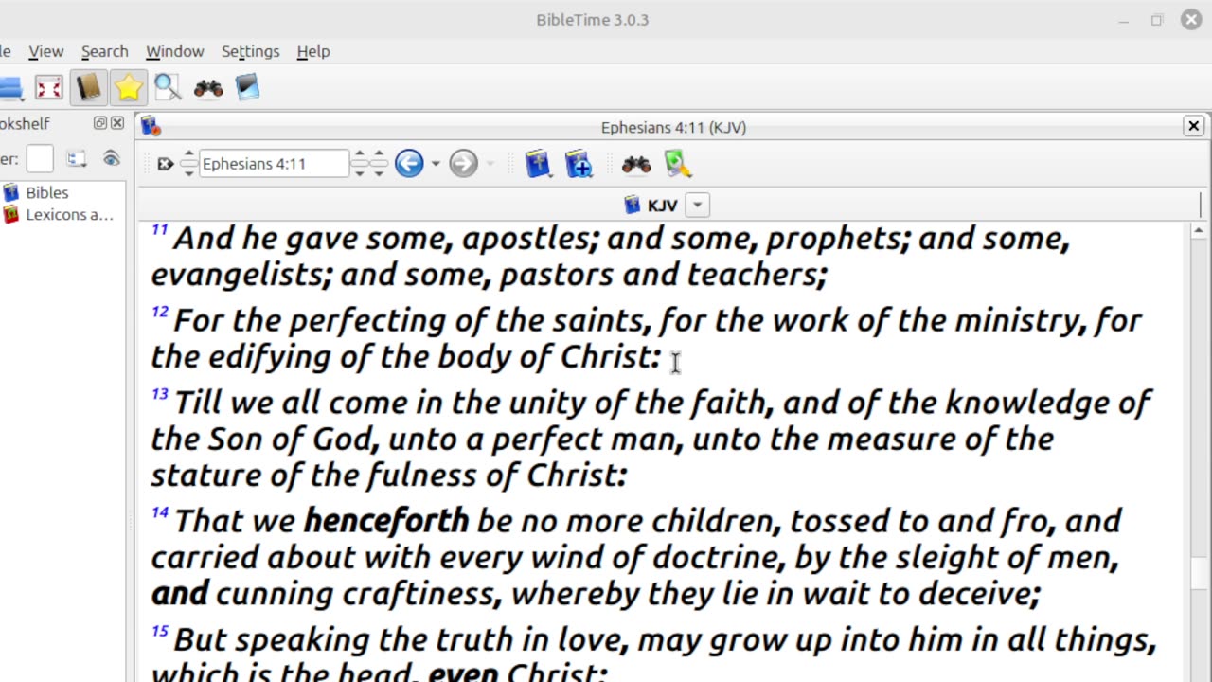Screen dimensions: 1212x682
Task: Open the Bookshelf grouping options
Action: pyautogui.click(x=77, y=159)
